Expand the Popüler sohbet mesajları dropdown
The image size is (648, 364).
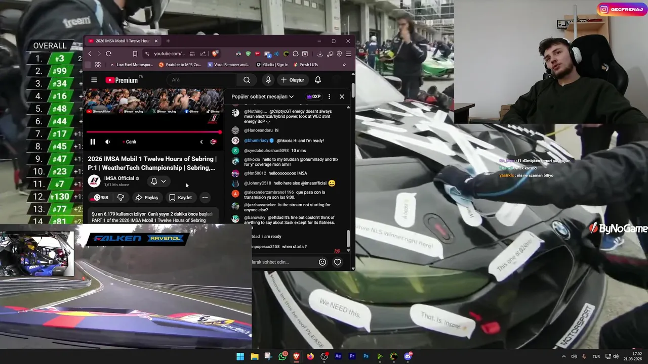tap(262, 97)
